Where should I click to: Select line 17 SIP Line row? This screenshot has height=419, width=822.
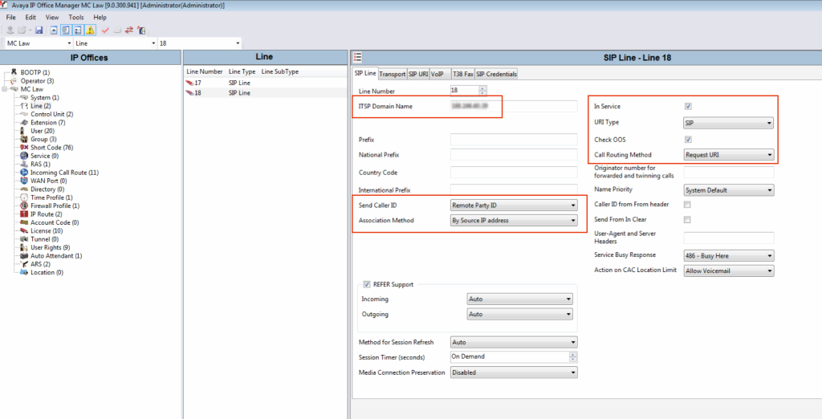(x=265, y=83)
